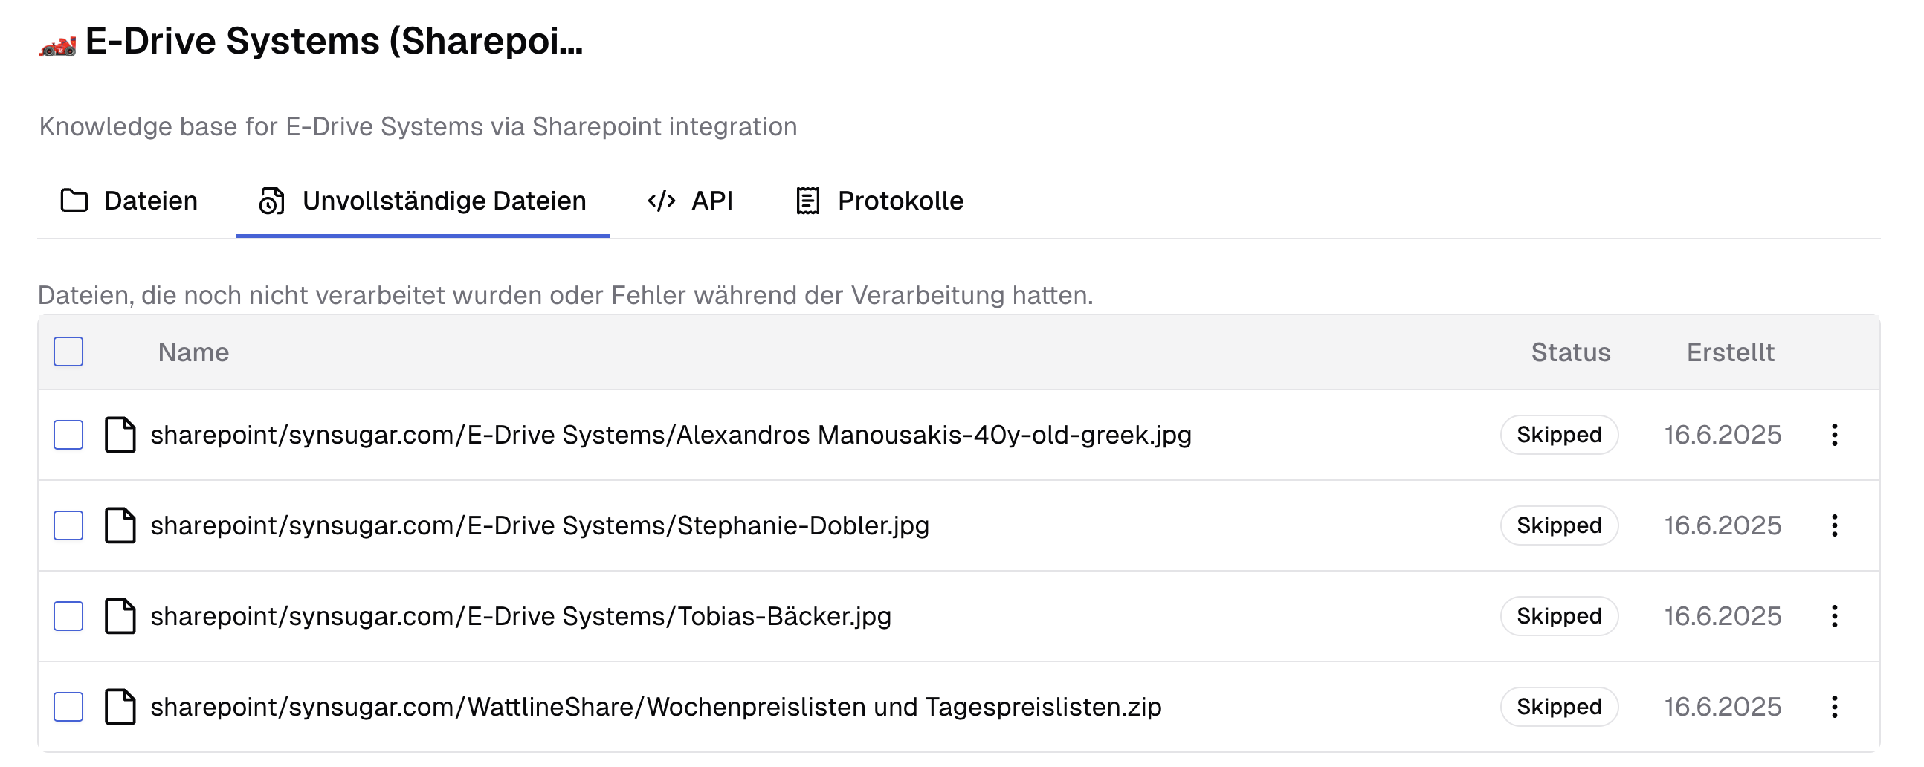Select all files using the header checkbox
Image resolution: width=1924 pixels, height=767 pixels.
point(68,351)
